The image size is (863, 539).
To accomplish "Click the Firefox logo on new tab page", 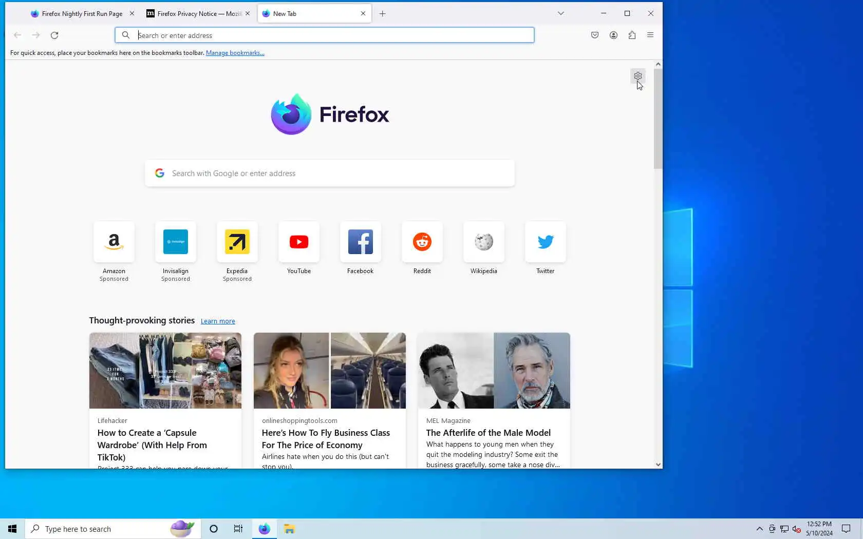I will click(330, 114).
